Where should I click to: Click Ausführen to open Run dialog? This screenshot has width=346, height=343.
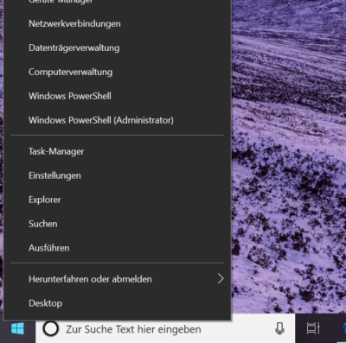(x=117, y=248)
